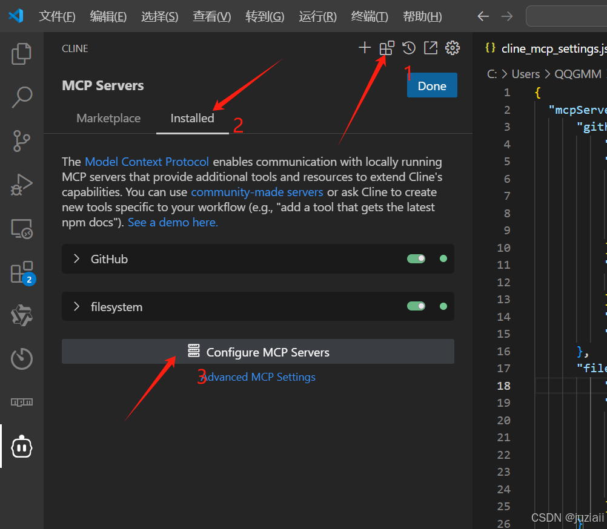Switch to the Installed tab
This screenshot has height=529, width=607.
[193, 119]
